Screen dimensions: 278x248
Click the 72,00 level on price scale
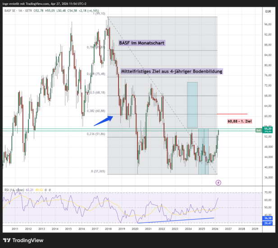268,85
